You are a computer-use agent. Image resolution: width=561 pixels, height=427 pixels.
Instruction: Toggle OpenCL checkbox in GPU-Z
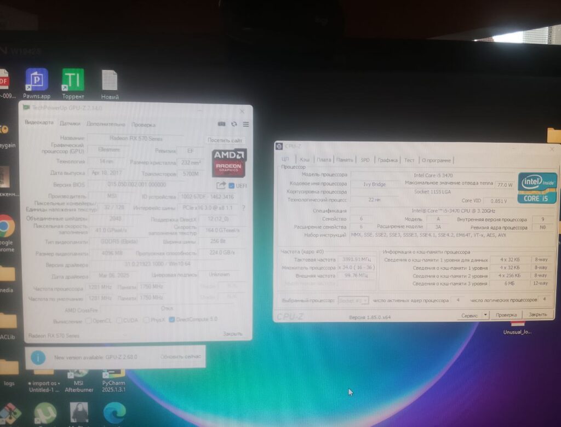[88, 320]
